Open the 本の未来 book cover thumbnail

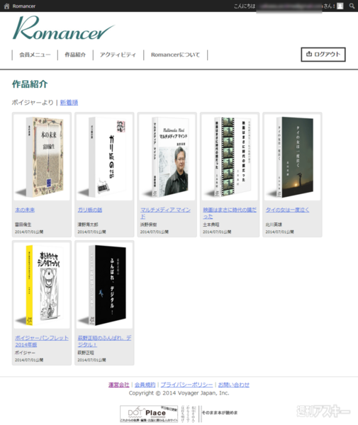[42, 157]
